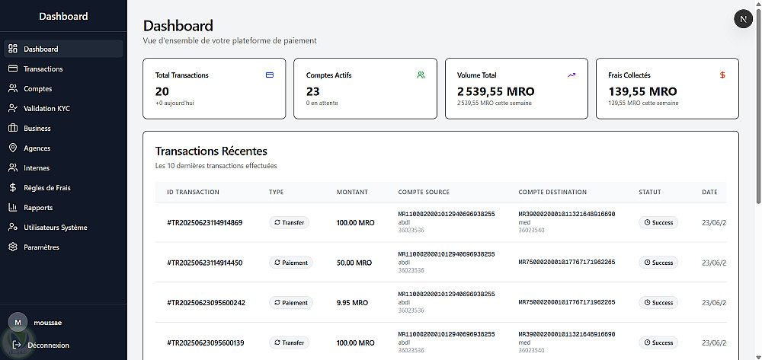762x360 pixels.
Task: Click the Frais Collectés dollar icon
Action: click(722, 75)
